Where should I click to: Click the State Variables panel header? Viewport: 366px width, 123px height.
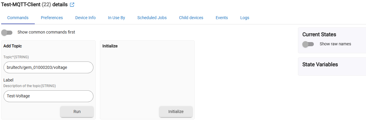(x=320, y=64)
